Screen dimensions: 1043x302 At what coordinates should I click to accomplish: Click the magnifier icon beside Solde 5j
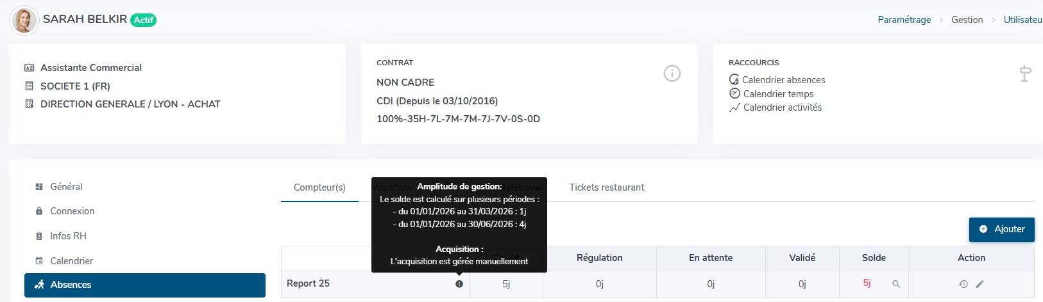click(x=896, y=284)
